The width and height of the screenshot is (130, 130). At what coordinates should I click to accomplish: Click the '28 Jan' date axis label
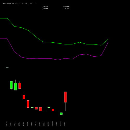point(27,124)
